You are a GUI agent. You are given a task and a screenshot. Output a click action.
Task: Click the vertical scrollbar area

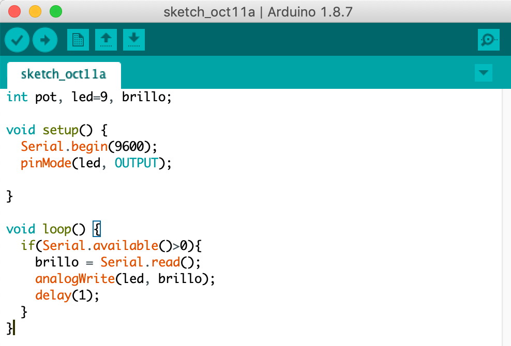pos(507,207)
